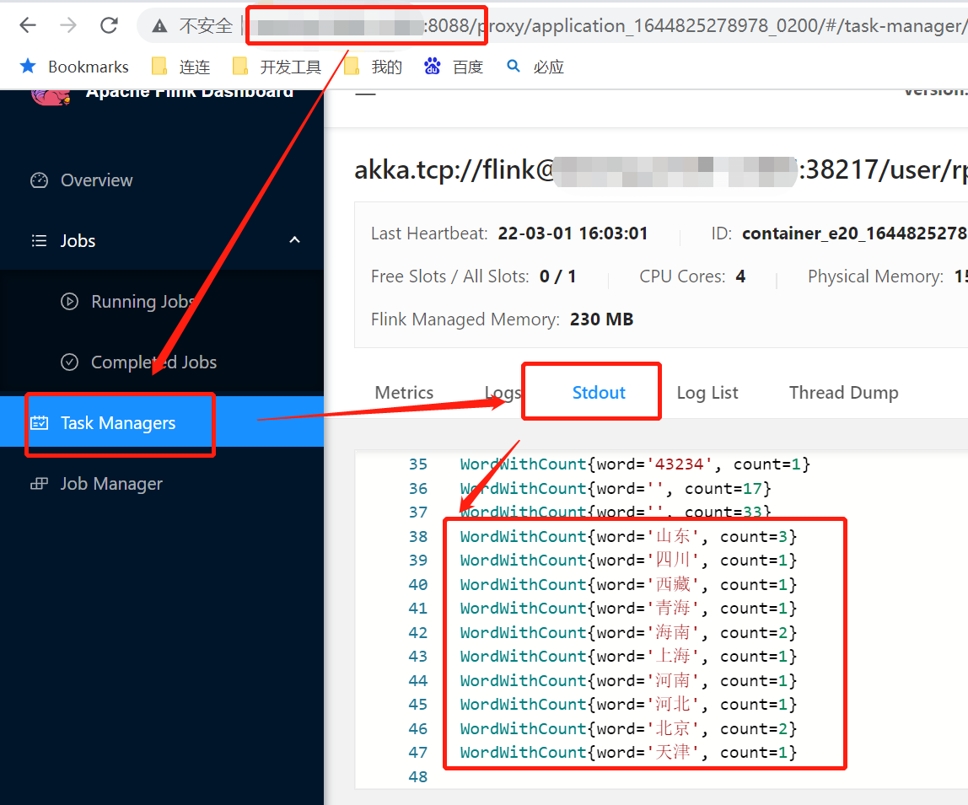Click the Job Manager icon
968x805 pixels.
pos(39,483)
